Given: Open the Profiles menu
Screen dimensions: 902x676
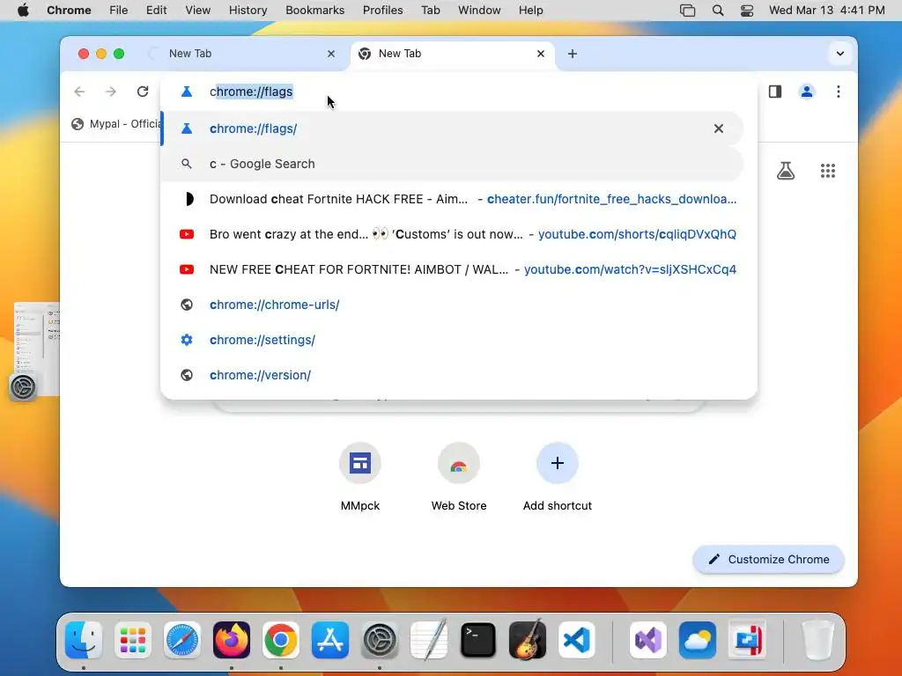Looking at the screenshot, I should [382, 10].
